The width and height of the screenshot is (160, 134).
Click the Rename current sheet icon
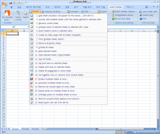31,23
